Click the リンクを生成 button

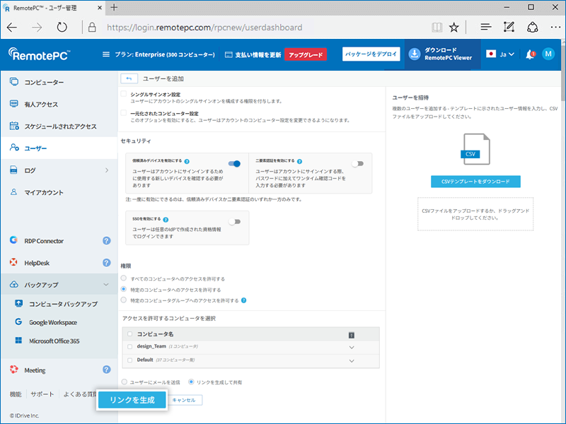132,400
